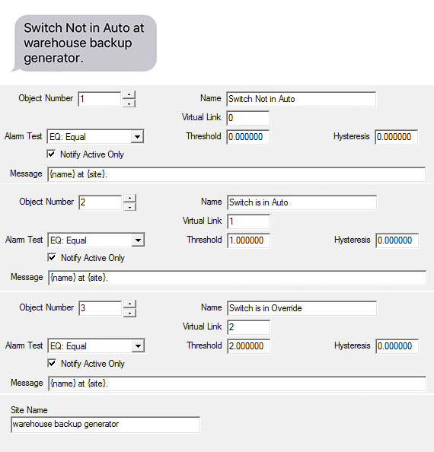Decrement Object Number 1 spinner down arrow

pos(129,103)
